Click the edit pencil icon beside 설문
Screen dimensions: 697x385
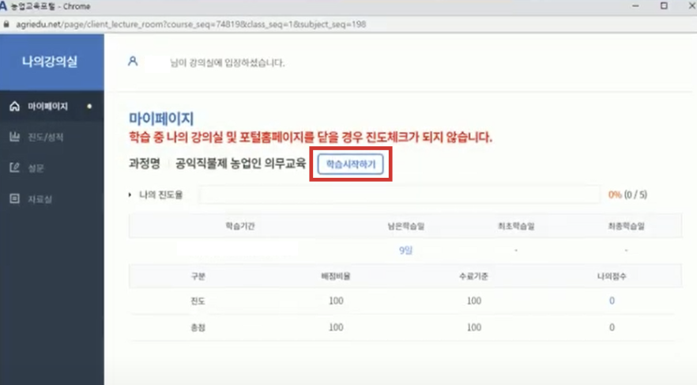15,168
